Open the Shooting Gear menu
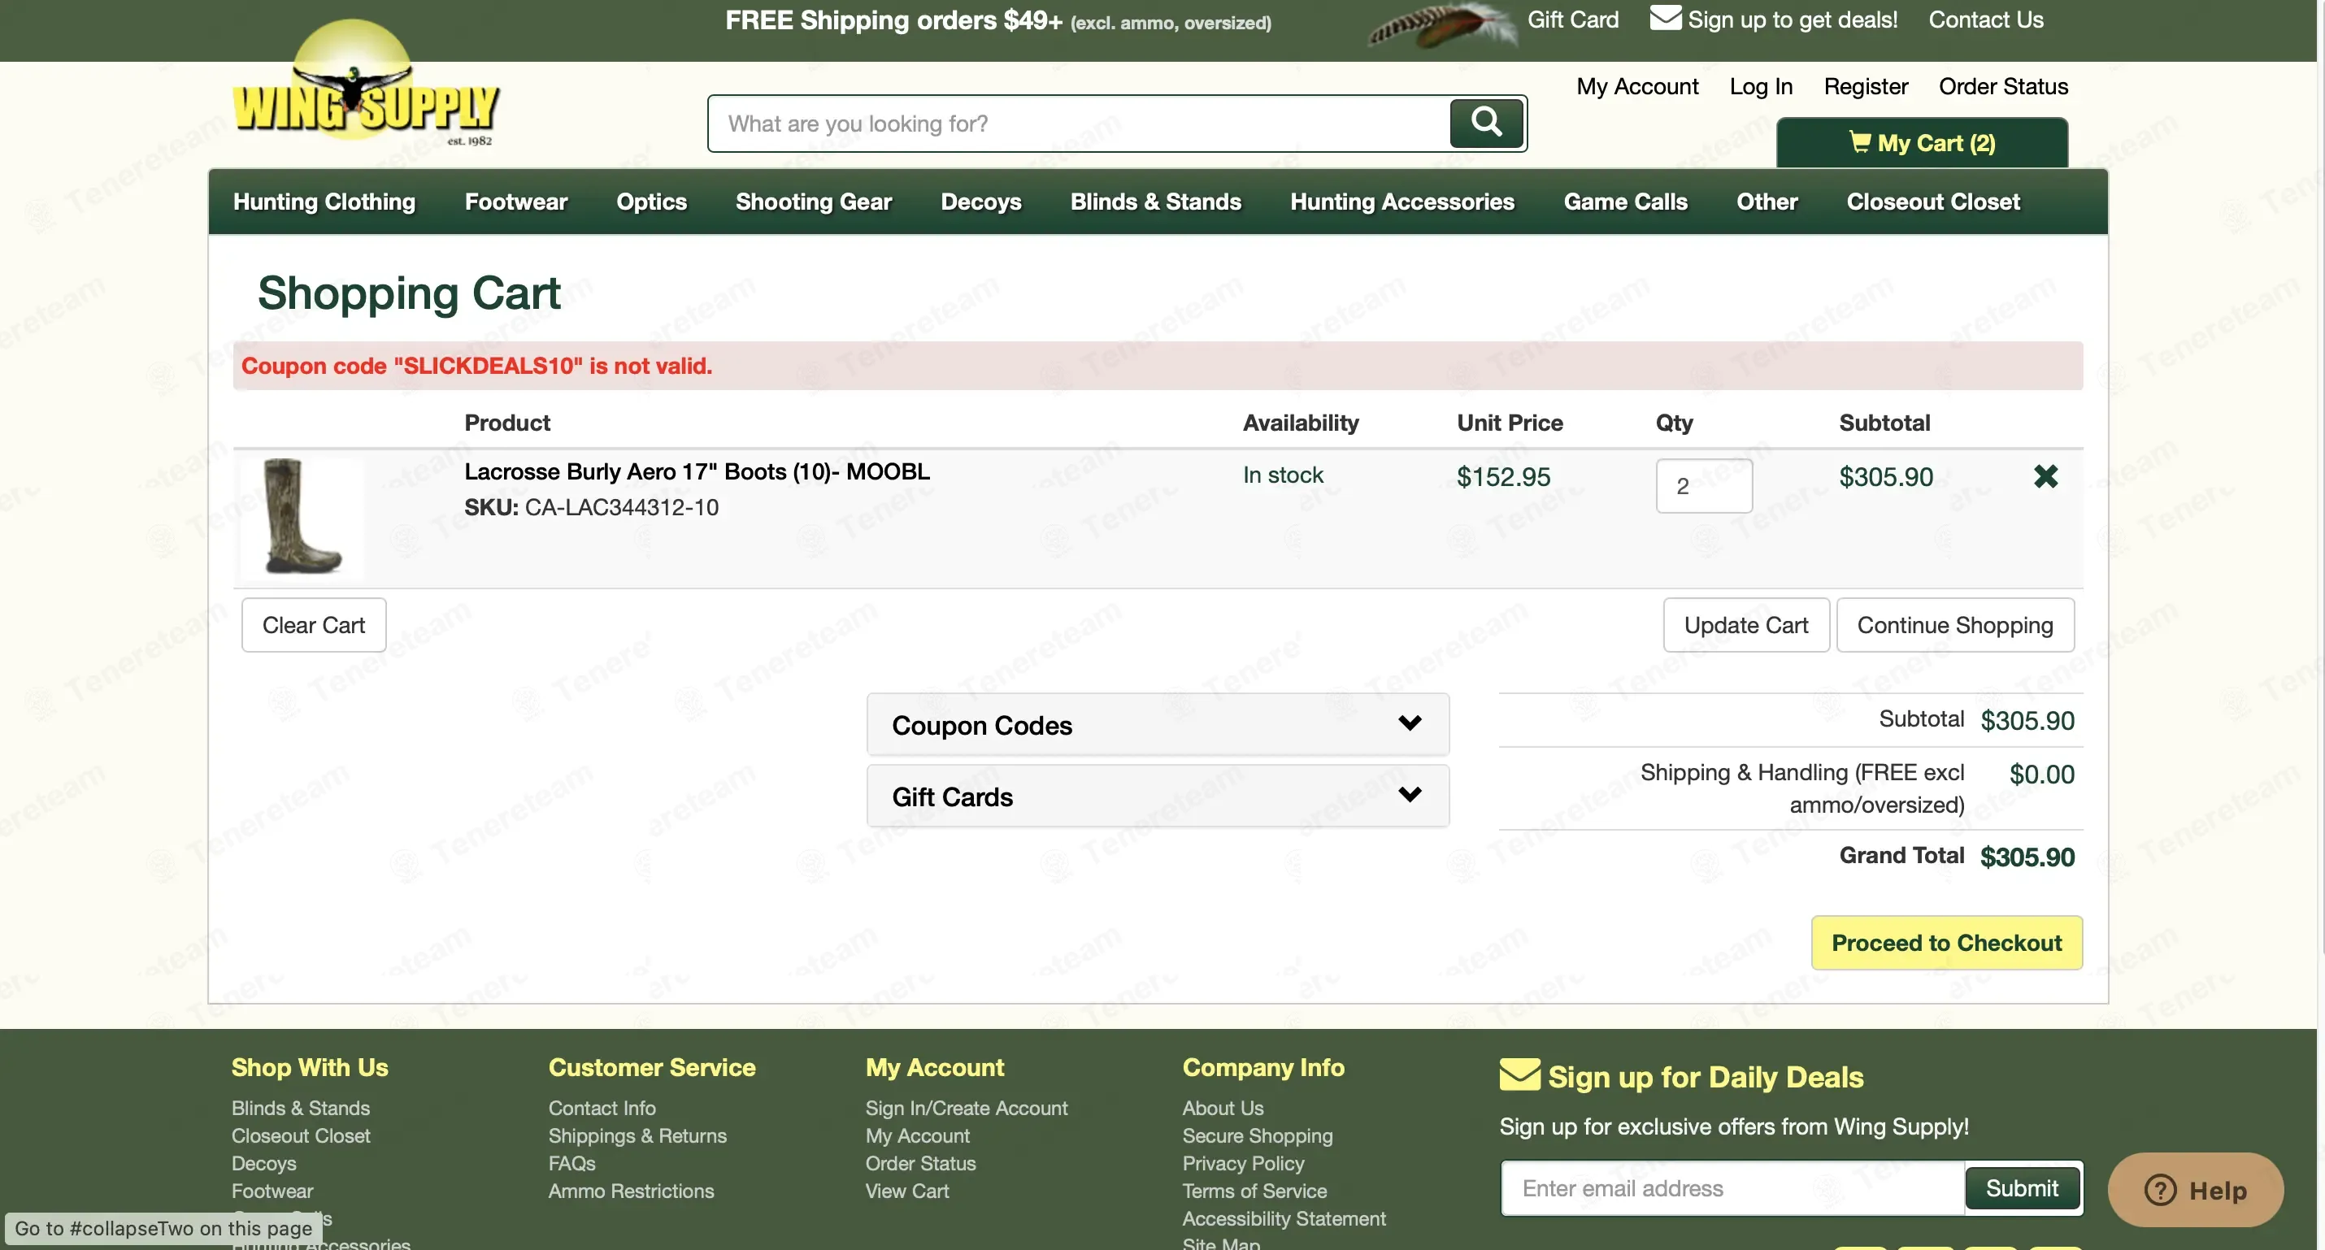The image size is (2325, 1250). (x=814, y=202)
